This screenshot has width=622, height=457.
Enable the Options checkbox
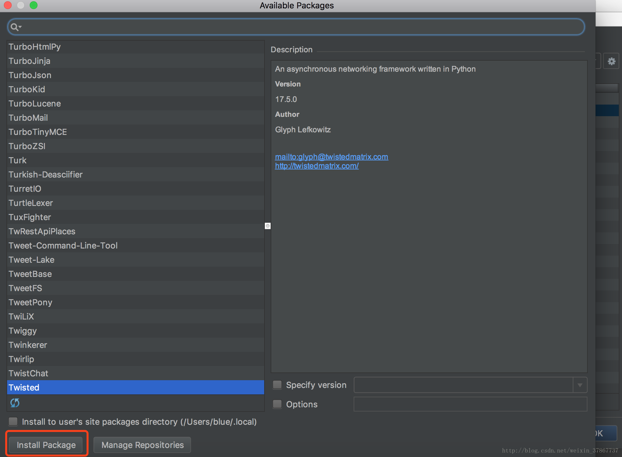(x=277, y=404)
